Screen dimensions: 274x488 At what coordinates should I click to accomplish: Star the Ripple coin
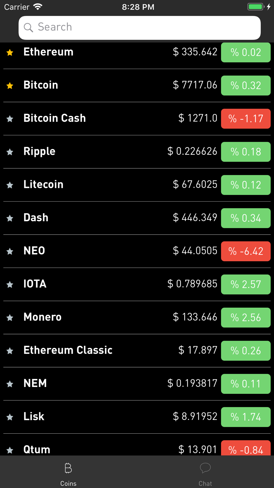(x=10, y=152)
